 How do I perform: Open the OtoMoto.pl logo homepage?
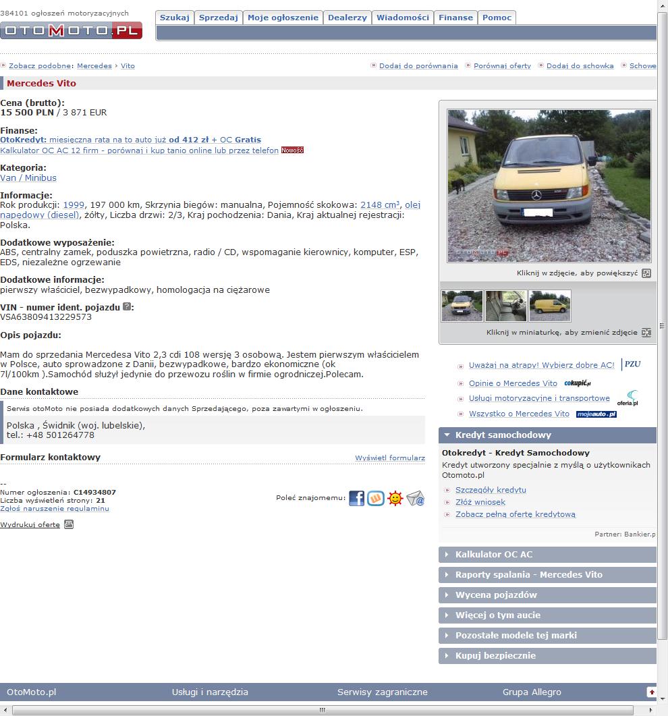pos(72,30)
